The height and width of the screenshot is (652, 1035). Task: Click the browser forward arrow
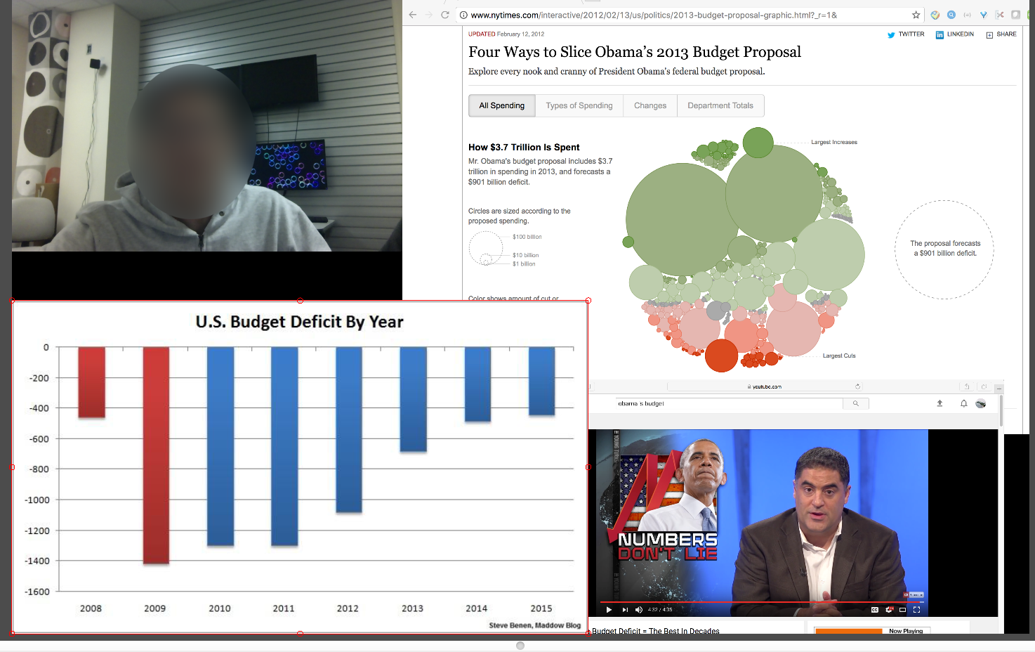point(428,15)
